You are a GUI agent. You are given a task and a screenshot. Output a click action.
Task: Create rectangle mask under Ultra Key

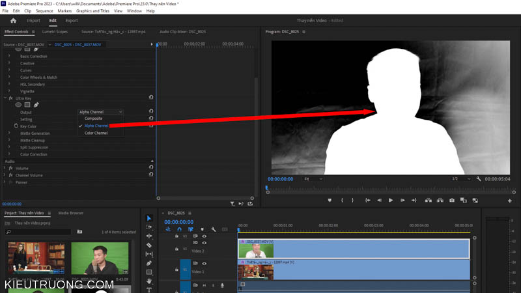pyautogui.click(x=27, y=105)
